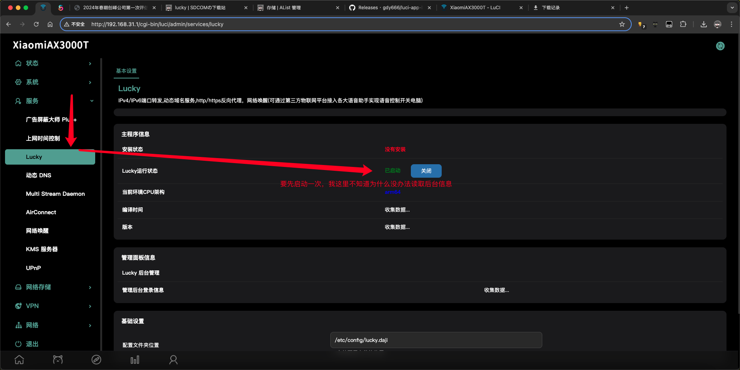The width and height of the screenshot is (740, 370).
Task: Expand the 状态 menu chevron
Action: (x=90, y=63)
